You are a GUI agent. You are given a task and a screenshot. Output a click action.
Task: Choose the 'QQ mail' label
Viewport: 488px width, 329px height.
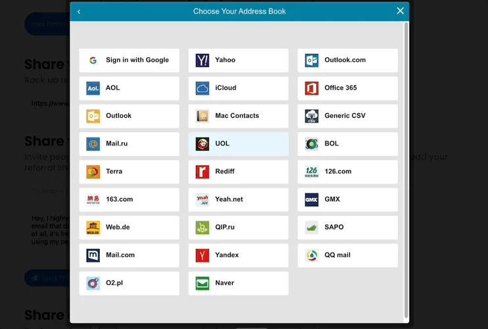337,255
